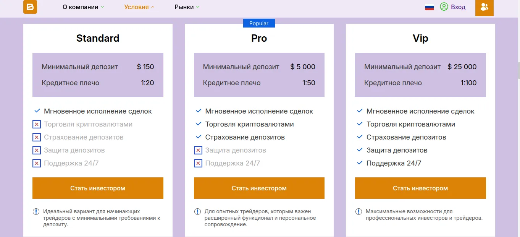
Task: Click Стать инвестором on the Standard plan
Action: [x=98, y=188]
